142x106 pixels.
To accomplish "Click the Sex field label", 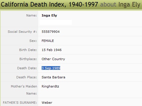I will pos(33,41).
